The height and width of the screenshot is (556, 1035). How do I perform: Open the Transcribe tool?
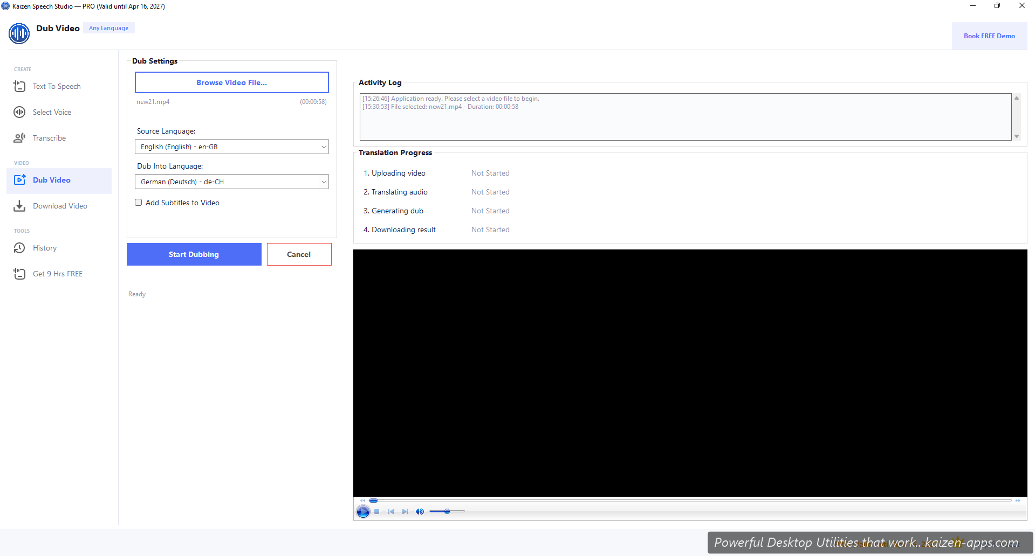tap(49, 138)
